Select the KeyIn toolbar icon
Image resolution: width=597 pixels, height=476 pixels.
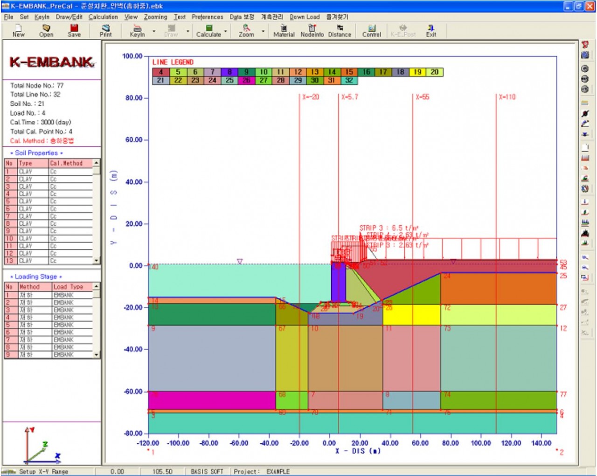pyautogui.click(x=137, y=31)
